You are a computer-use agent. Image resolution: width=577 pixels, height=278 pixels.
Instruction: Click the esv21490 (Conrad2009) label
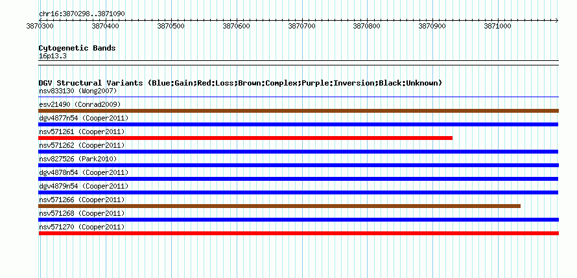(80, 104)
